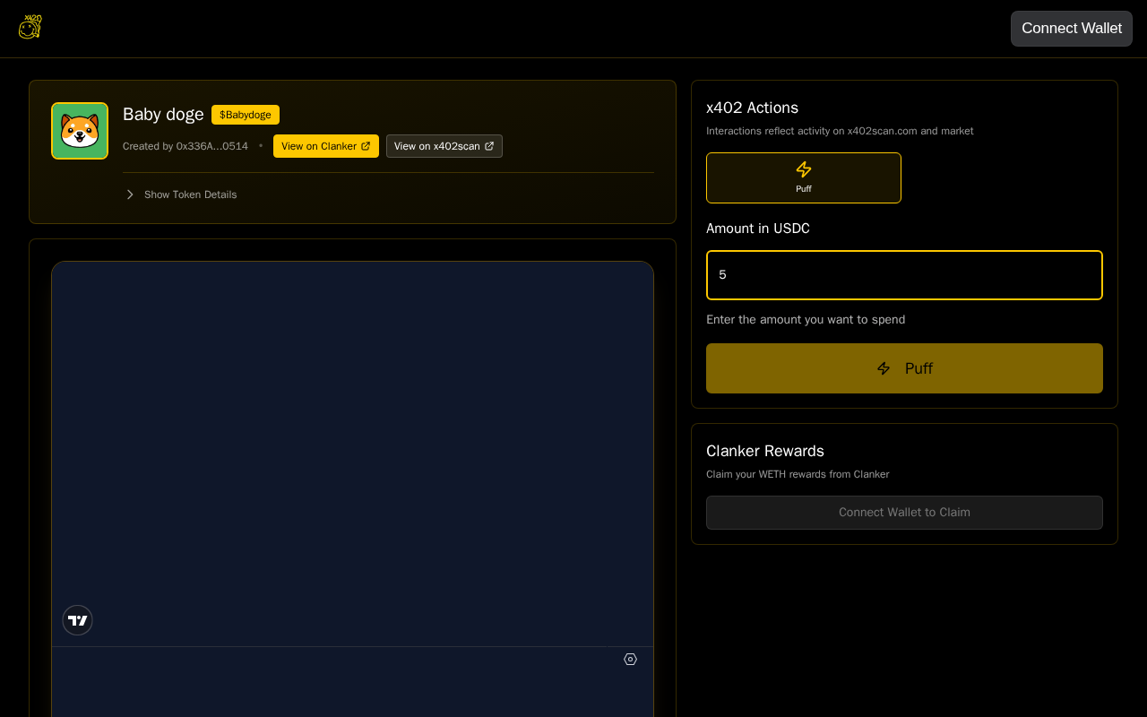
Task: Click the $Babydoge ticker badge
Action: (246, 115)
